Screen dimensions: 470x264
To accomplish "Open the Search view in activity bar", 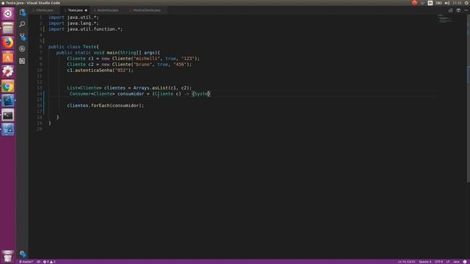I will pyautogui.click(x=22, y=24).
